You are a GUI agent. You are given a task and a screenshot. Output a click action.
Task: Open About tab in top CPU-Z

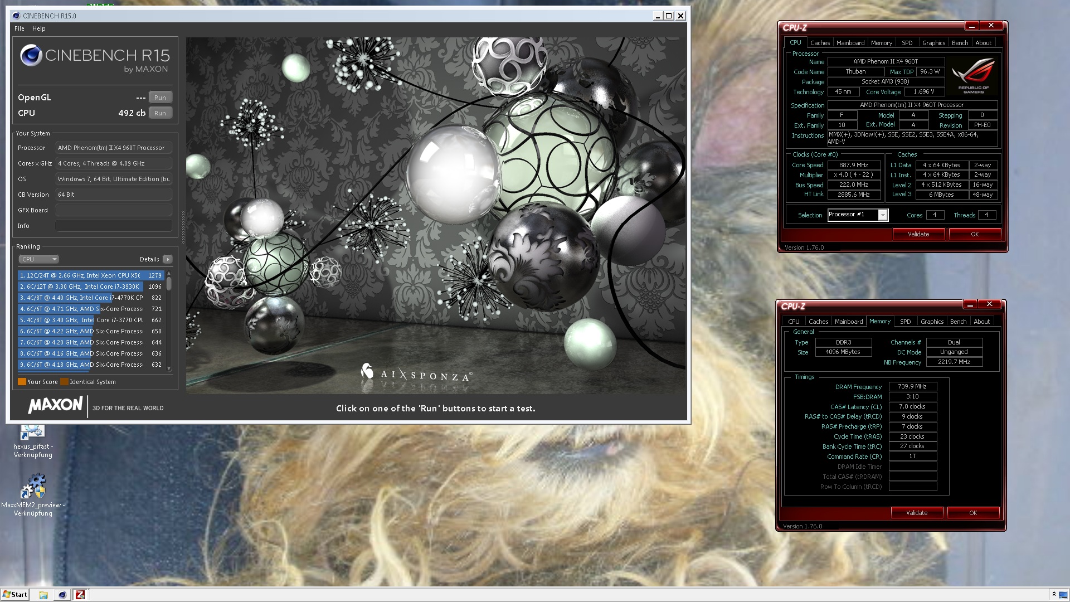(983, 43)
